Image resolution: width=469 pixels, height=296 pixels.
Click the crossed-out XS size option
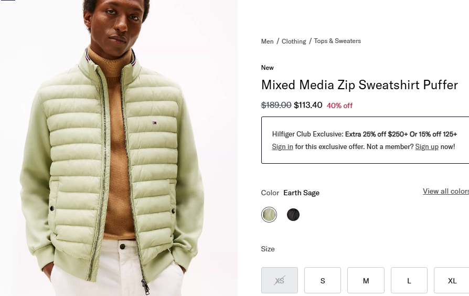[280, 281]
